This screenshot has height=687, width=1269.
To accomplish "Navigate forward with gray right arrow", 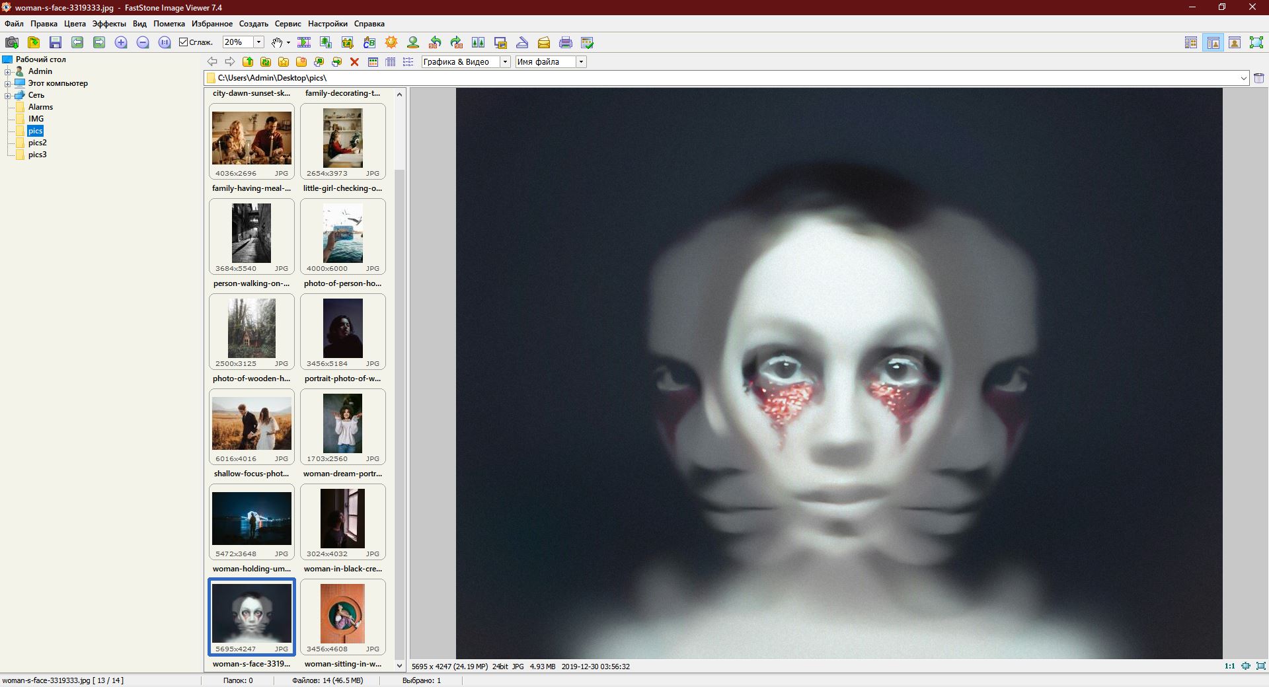I will click(230, 61).
